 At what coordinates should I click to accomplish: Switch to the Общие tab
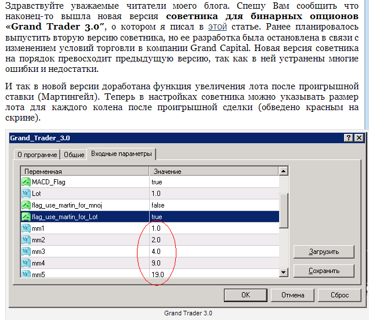pos(74,155)
